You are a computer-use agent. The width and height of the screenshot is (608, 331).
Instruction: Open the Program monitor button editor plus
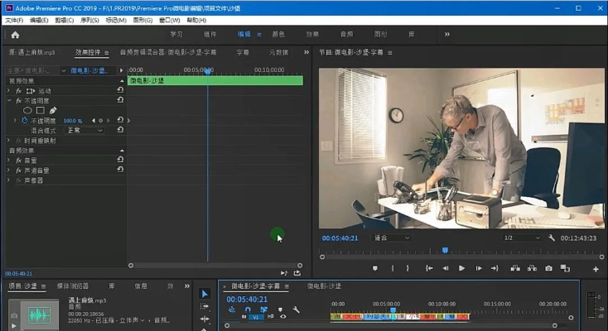coord(596,269)
